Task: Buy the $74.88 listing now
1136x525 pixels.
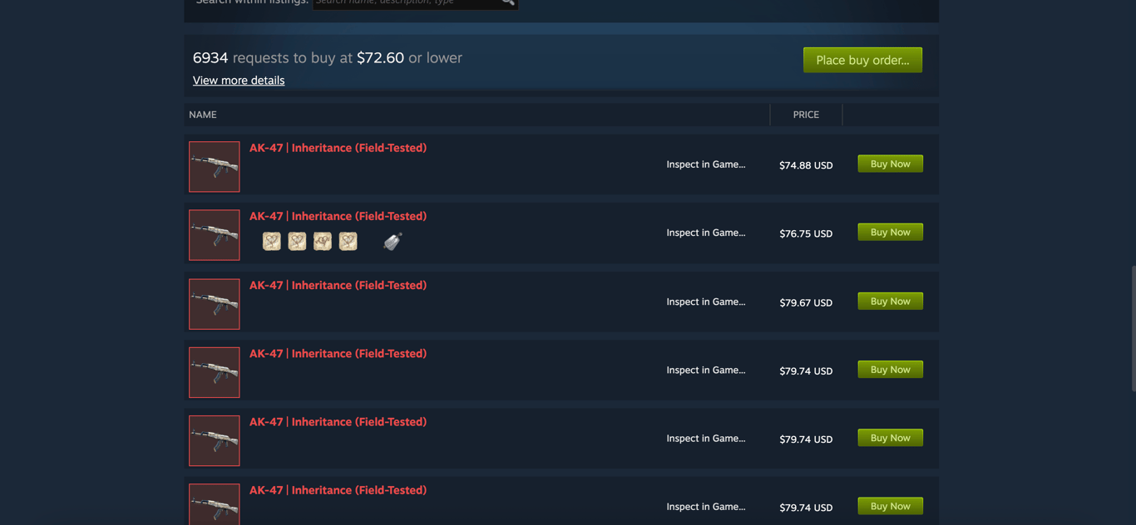Action: pyautogui.click(x=890, y=164)
